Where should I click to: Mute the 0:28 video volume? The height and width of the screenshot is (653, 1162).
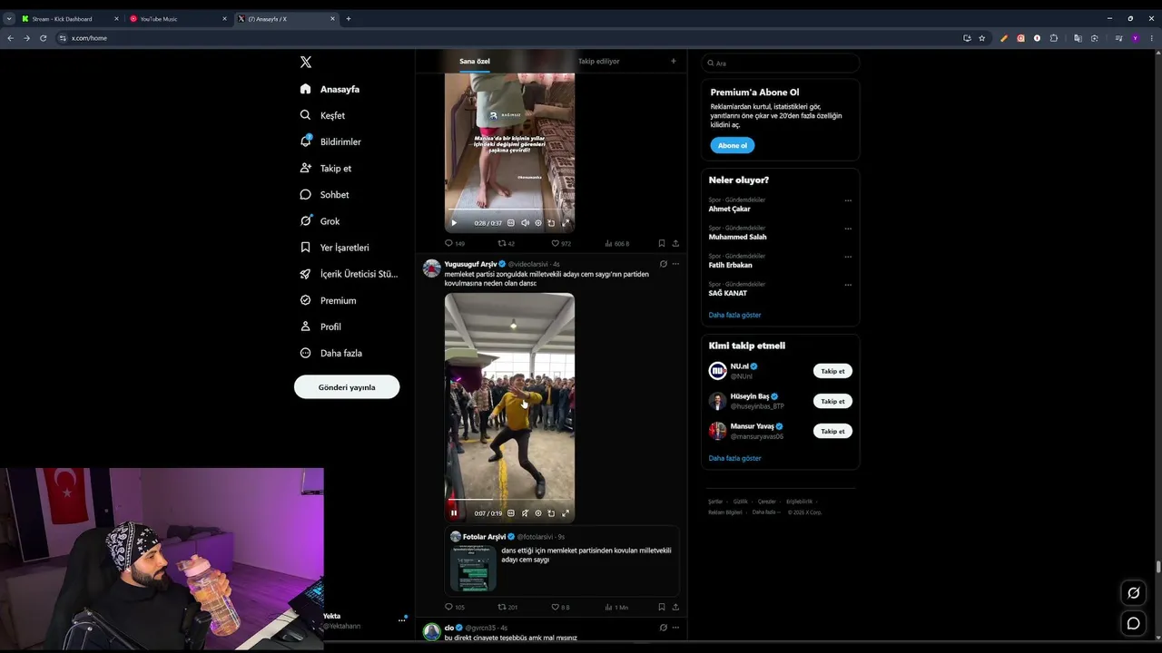click(x=525, y=223)
